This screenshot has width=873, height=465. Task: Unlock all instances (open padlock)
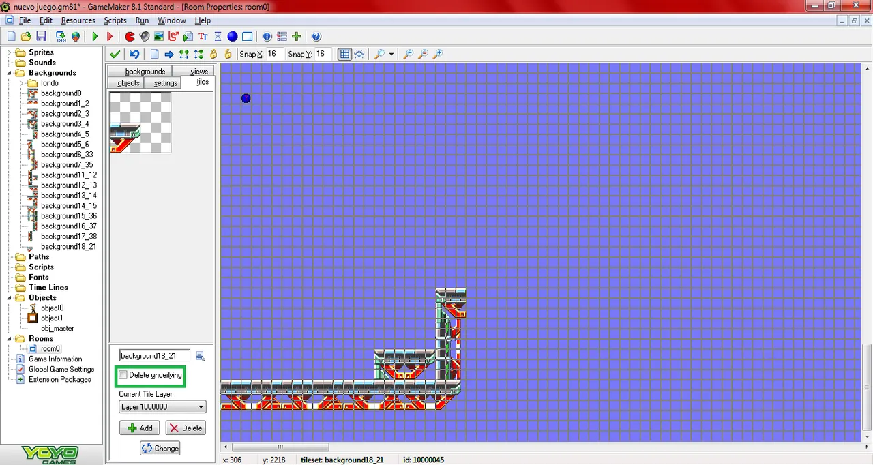[228, 54]
